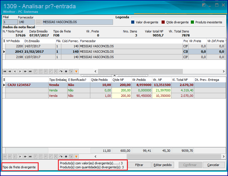Click next page button in orders grid navigator
Viewport: 228px width, 176px height.
pyautogui.click(x=25, y=71)
